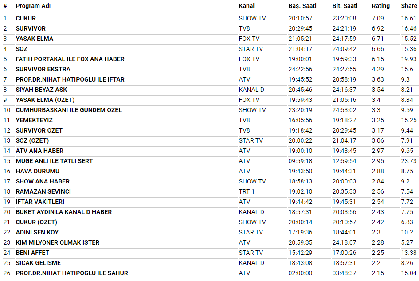Click ADINI SEN KOY program name
Screen dimensions: 419x281
(x=37, y=232)
